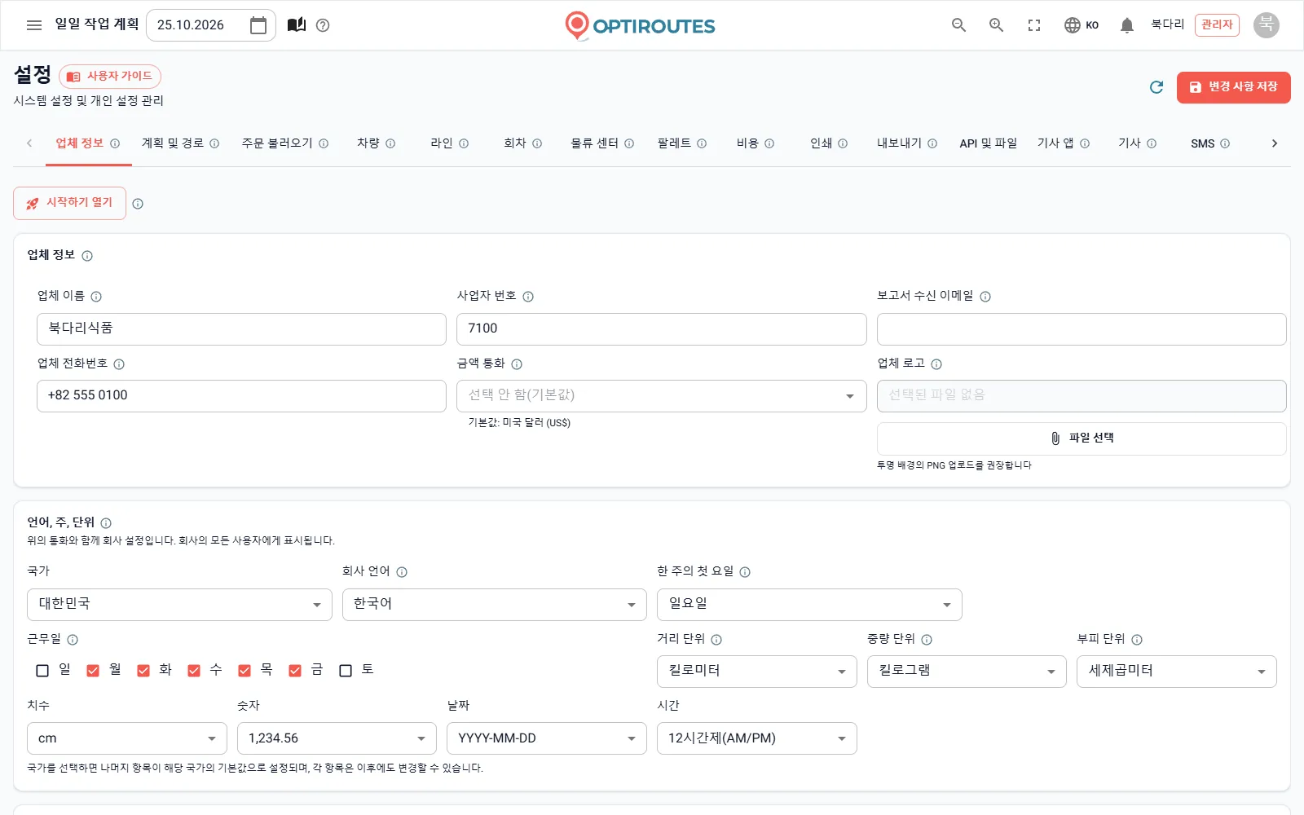Click the 파일 선택 button
1304x815 pixels.
pos(1082,438)
